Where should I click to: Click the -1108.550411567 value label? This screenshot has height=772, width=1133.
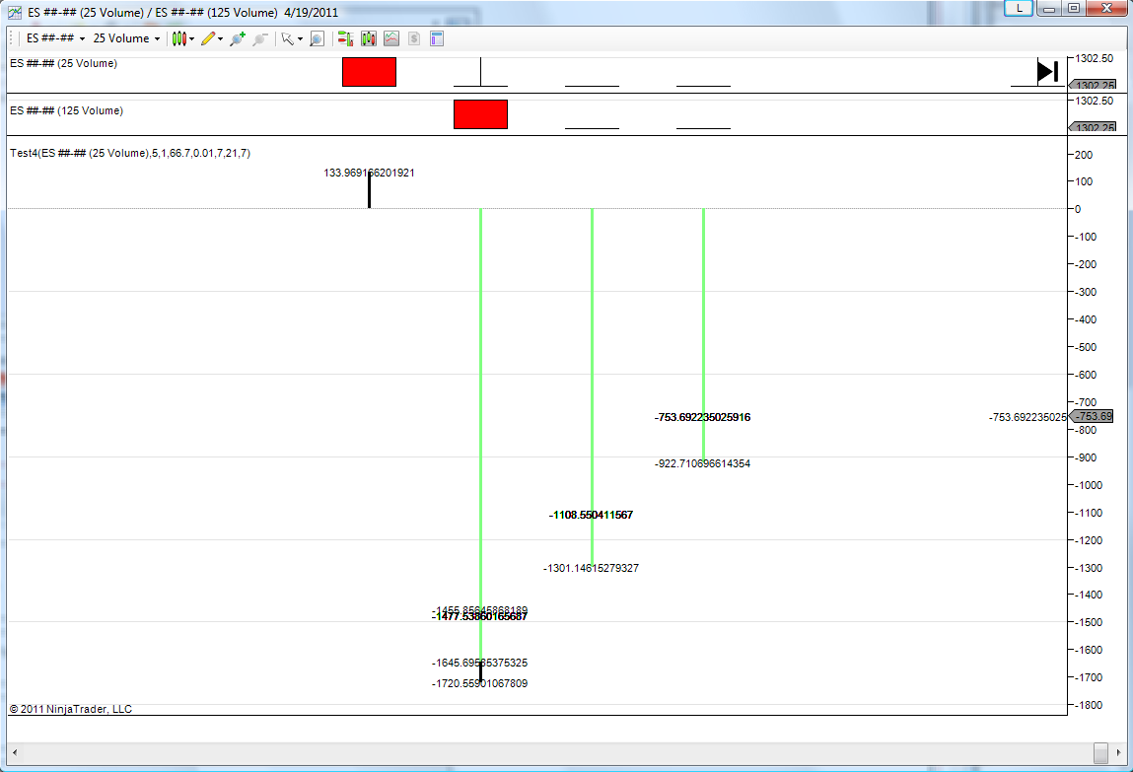pyautogui.click(x=591, y=515)
